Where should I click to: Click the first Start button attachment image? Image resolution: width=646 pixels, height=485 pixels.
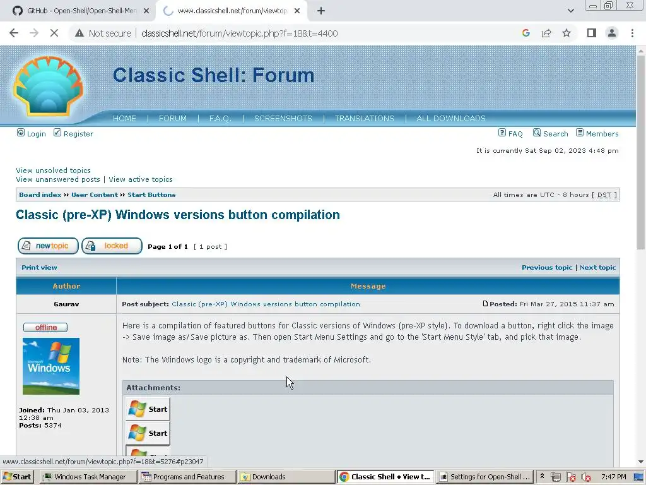[x=148, y=409]
